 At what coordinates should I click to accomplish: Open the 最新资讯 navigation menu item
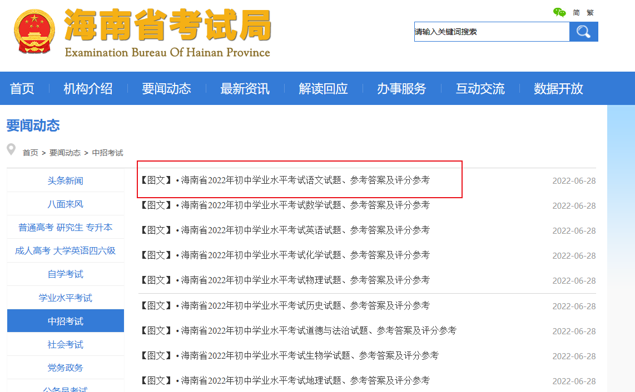[245, 89]
